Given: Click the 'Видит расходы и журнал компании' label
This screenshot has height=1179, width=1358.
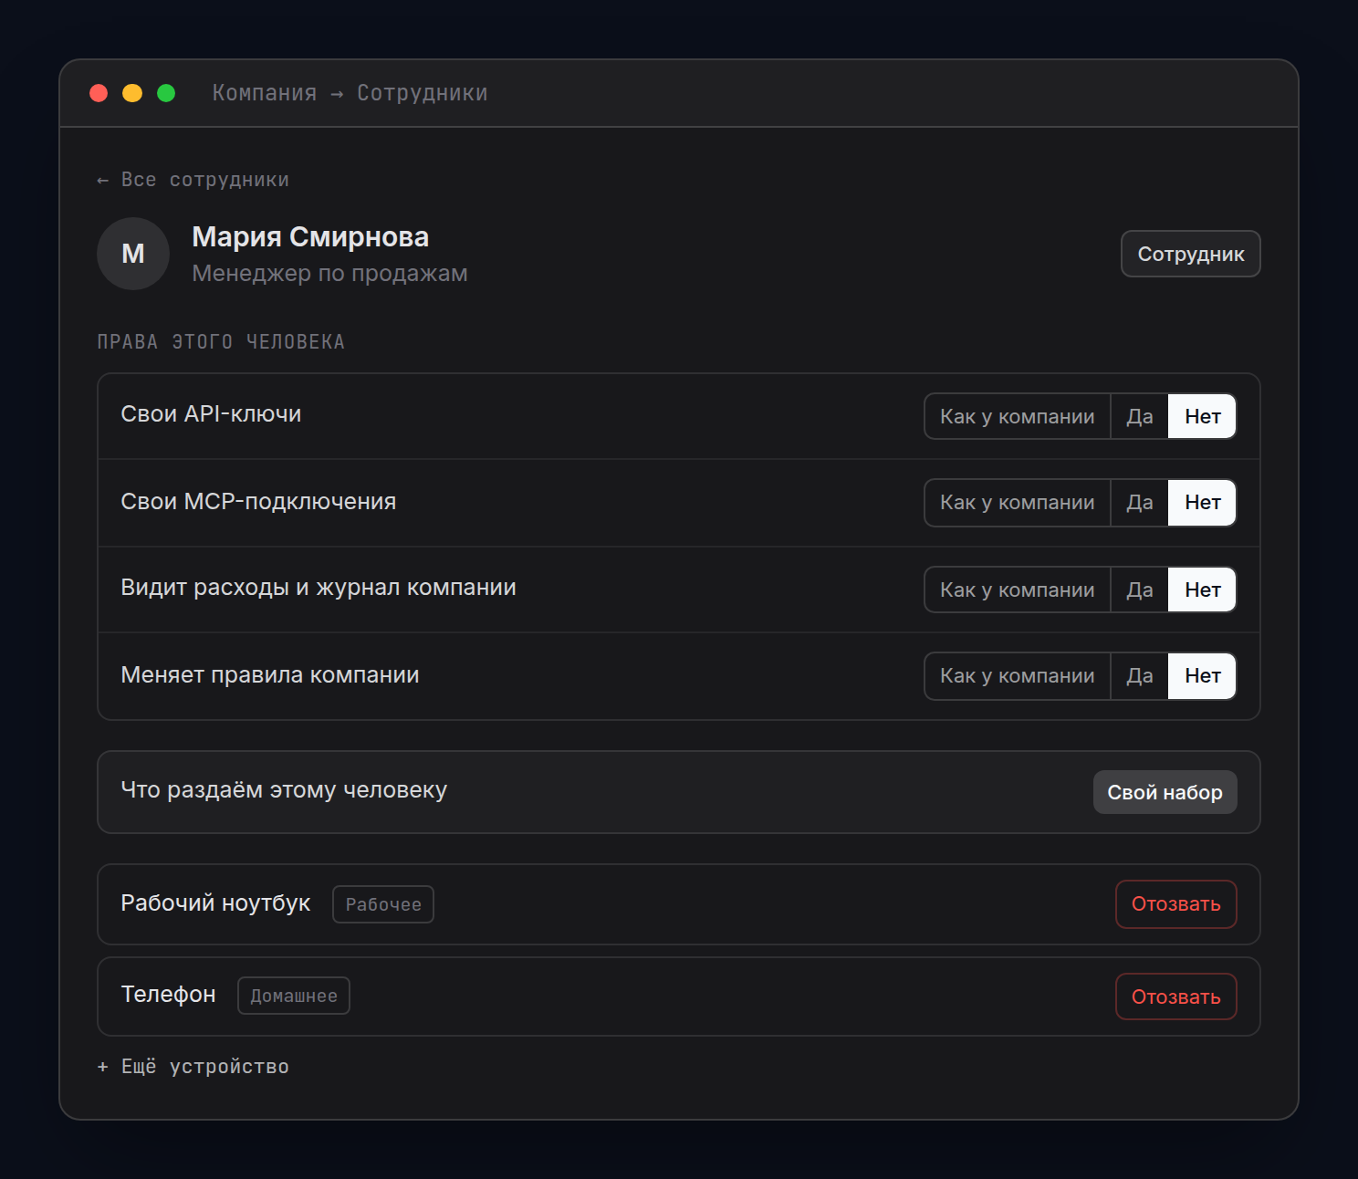Looking at the screenshot, I should click(x=319, y=588).
